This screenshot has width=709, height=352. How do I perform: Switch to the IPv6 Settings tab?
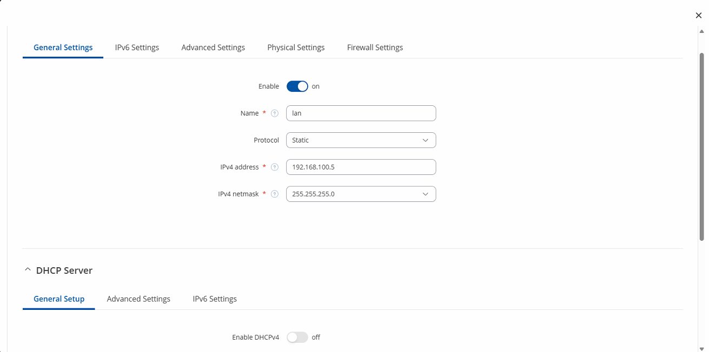pos(136,47)
